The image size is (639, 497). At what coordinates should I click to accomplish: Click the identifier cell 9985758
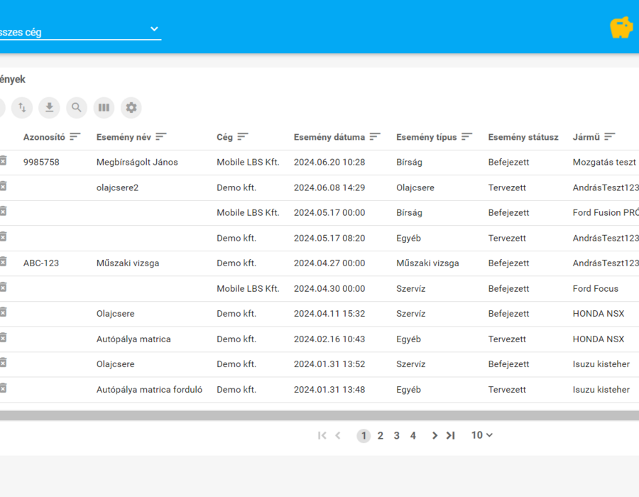tap(41, 162)
